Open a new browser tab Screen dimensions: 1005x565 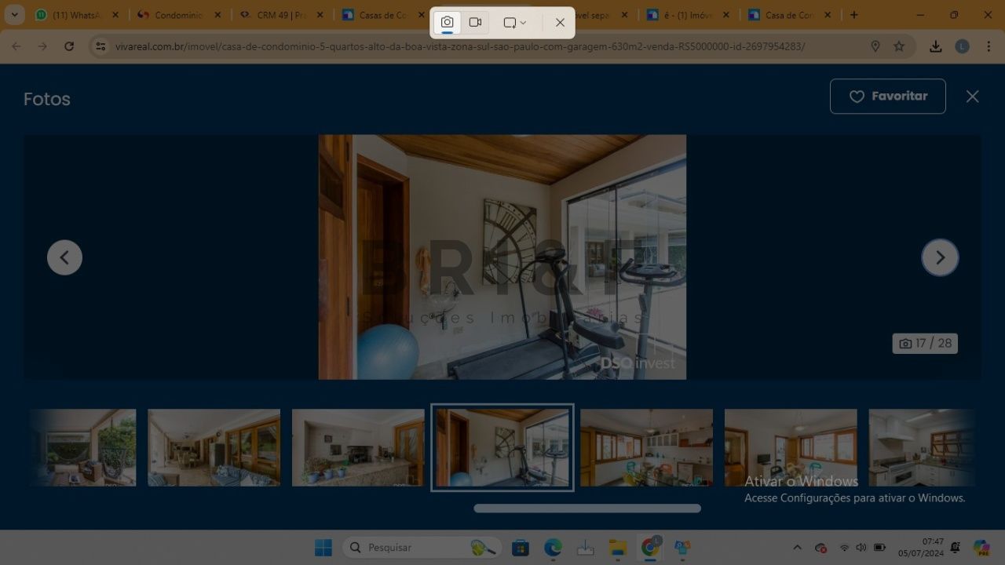click(854, 15)
